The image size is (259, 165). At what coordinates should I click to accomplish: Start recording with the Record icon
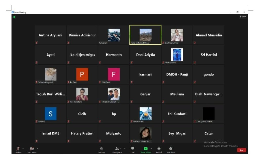159,149
